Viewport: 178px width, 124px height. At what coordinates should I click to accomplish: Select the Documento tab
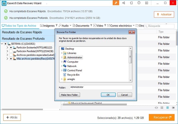(x=81, y=26)
